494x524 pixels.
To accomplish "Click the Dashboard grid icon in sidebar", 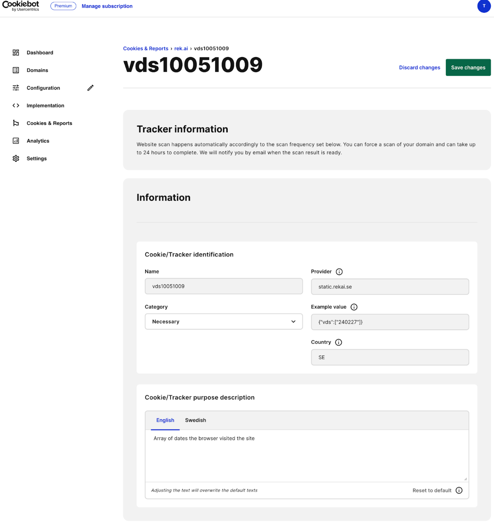I will tap(16, 53).
